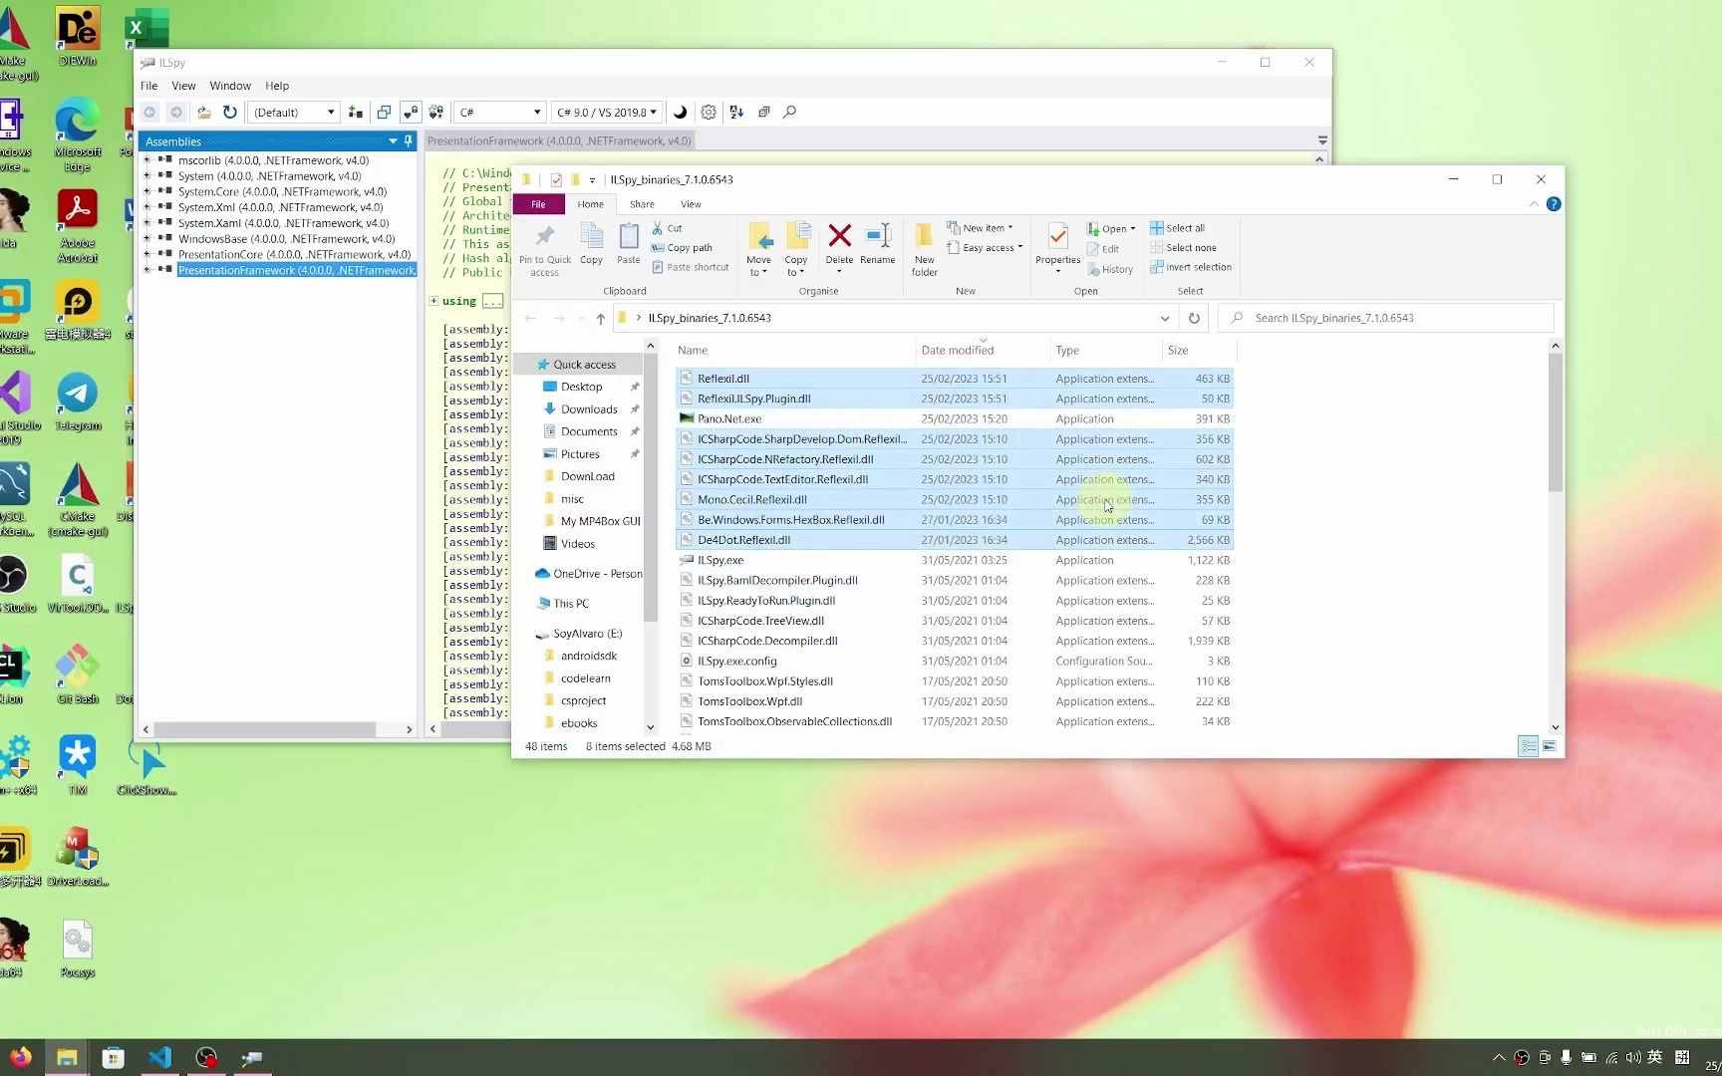Collapse all tree nodes in ILSpy

pos(764,113)
